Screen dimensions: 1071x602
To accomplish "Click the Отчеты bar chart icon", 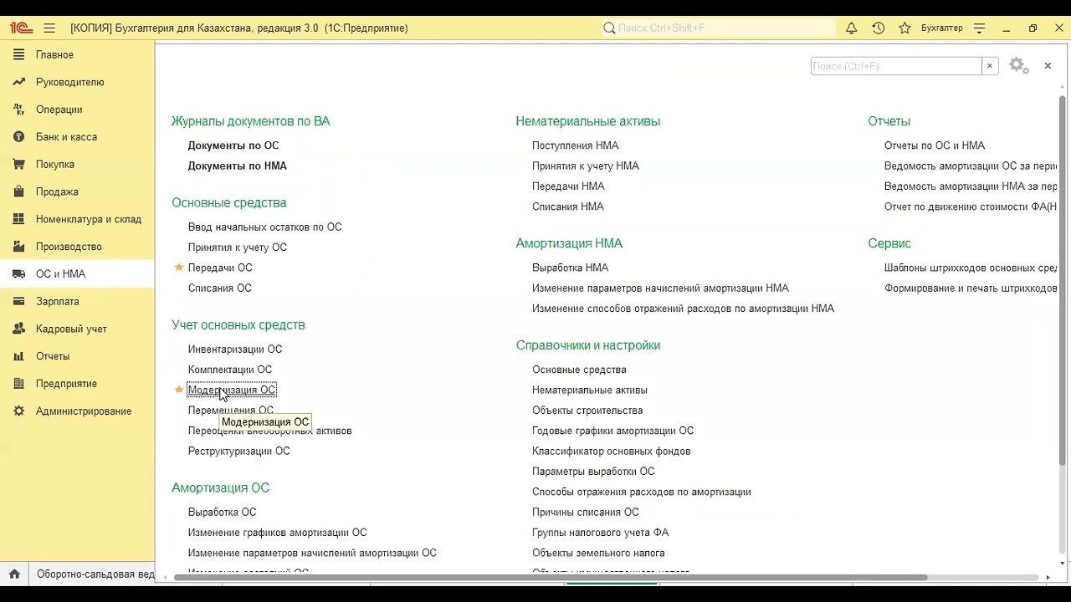I will point(18,356).
